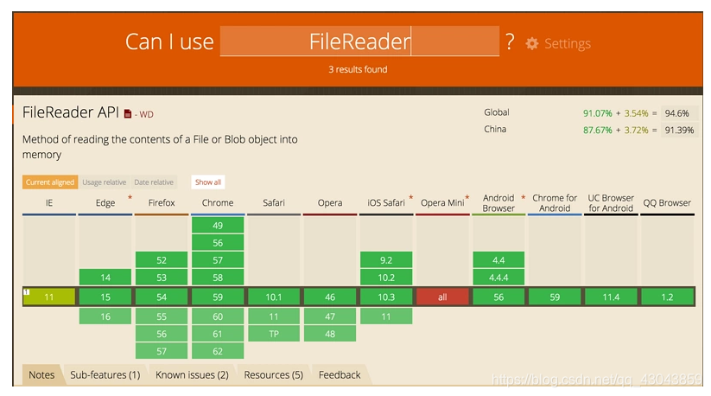Image resolution: width=711 pixels, height=396 pixels.
Task: Click the QQ Browser 1.2 cell
Action: click(667, 297)
